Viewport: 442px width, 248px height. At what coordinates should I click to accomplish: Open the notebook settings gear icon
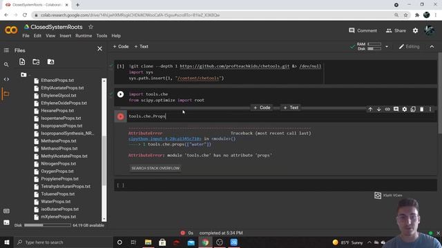tap(415, 30)
